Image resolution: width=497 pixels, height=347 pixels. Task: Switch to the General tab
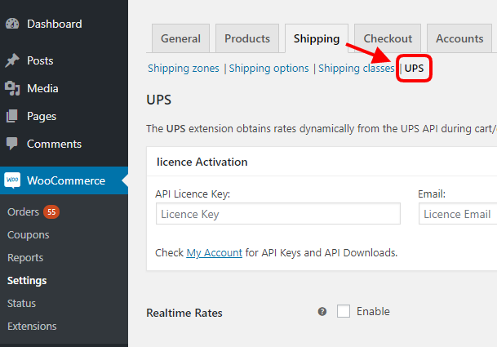click(x=180, y=38)
